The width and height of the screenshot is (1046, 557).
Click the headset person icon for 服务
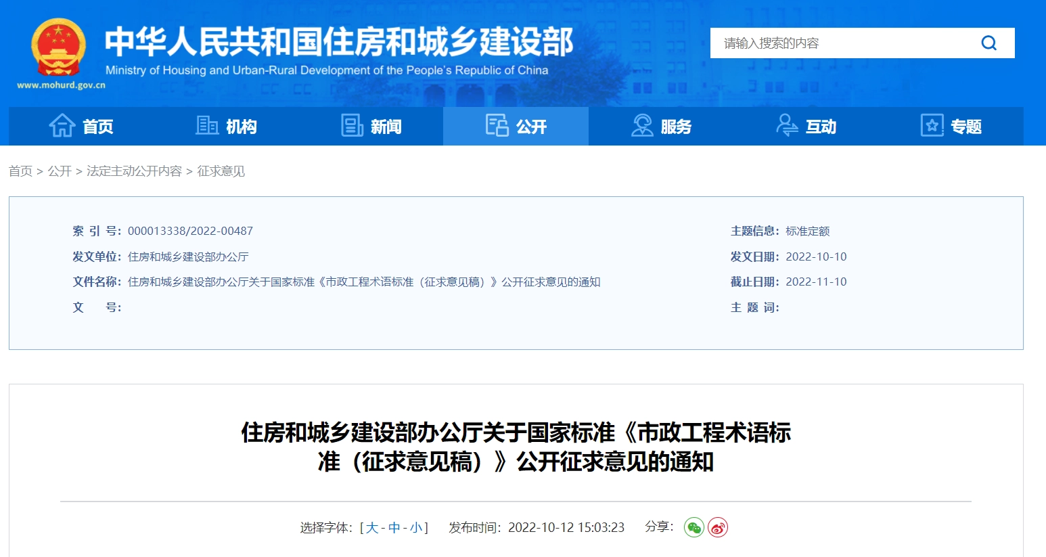[x=641, y=126]
